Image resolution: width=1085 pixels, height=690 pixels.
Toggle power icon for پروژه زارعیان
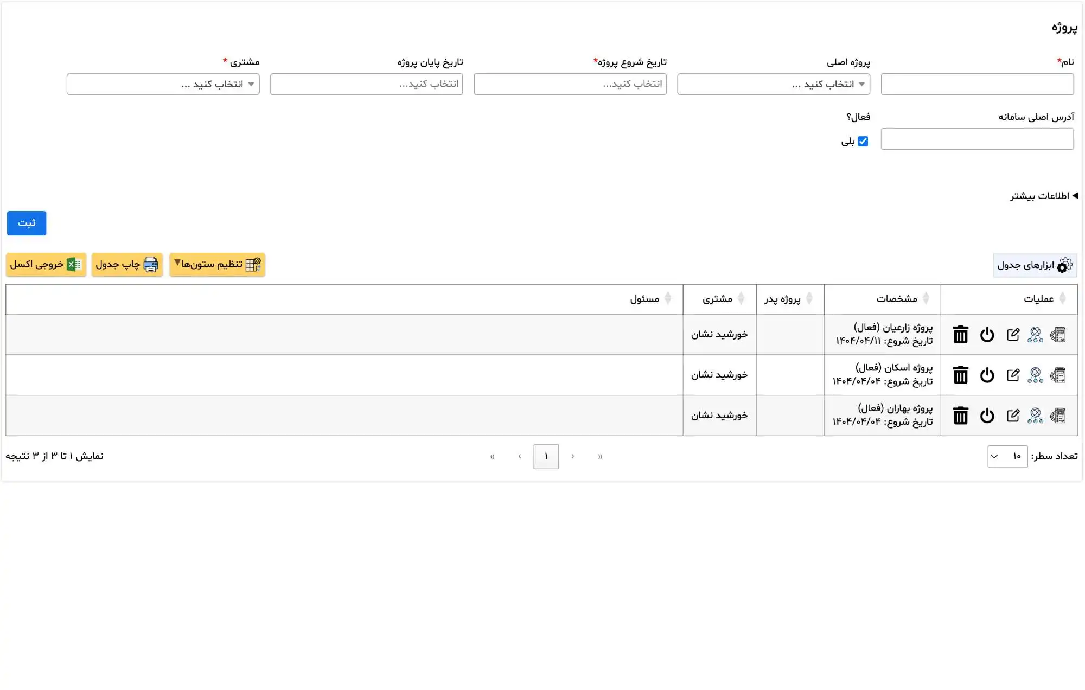pos(987,334)
